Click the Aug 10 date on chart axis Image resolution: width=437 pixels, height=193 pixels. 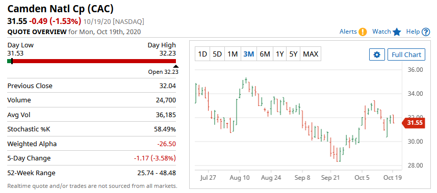239,178
